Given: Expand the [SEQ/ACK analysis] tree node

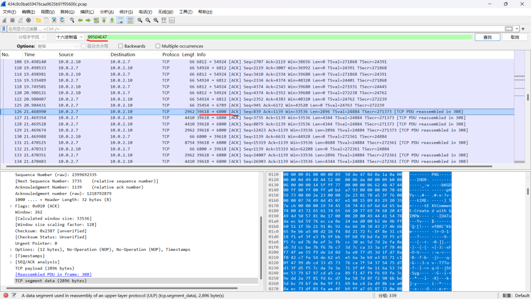Looking at the screenshot, I should pos(11,262).
